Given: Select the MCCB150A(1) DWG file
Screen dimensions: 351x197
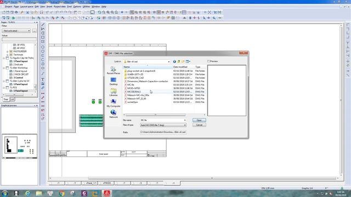Looking at the screenshot, I should 134,91.
